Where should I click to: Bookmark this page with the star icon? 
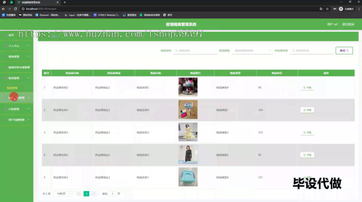pyautogui.click(x=327, y=9)
